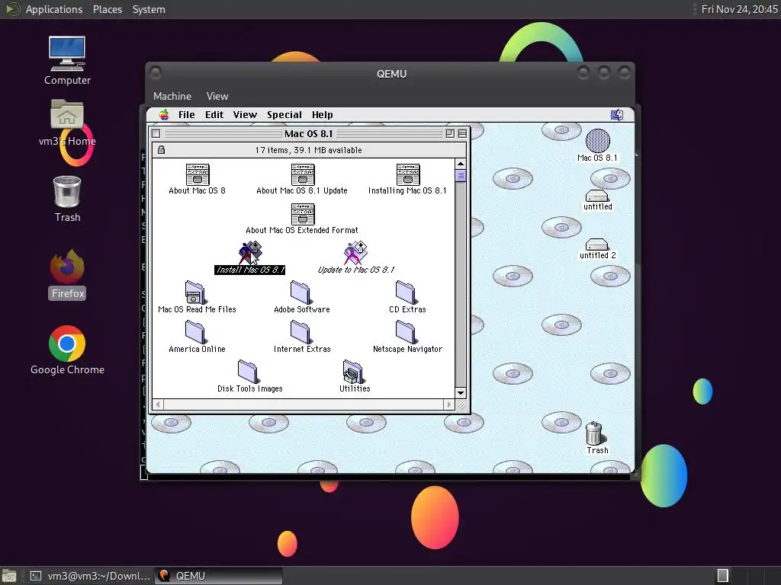
Task: Open the Applications menu in top panel
Action: coord(54,9)
